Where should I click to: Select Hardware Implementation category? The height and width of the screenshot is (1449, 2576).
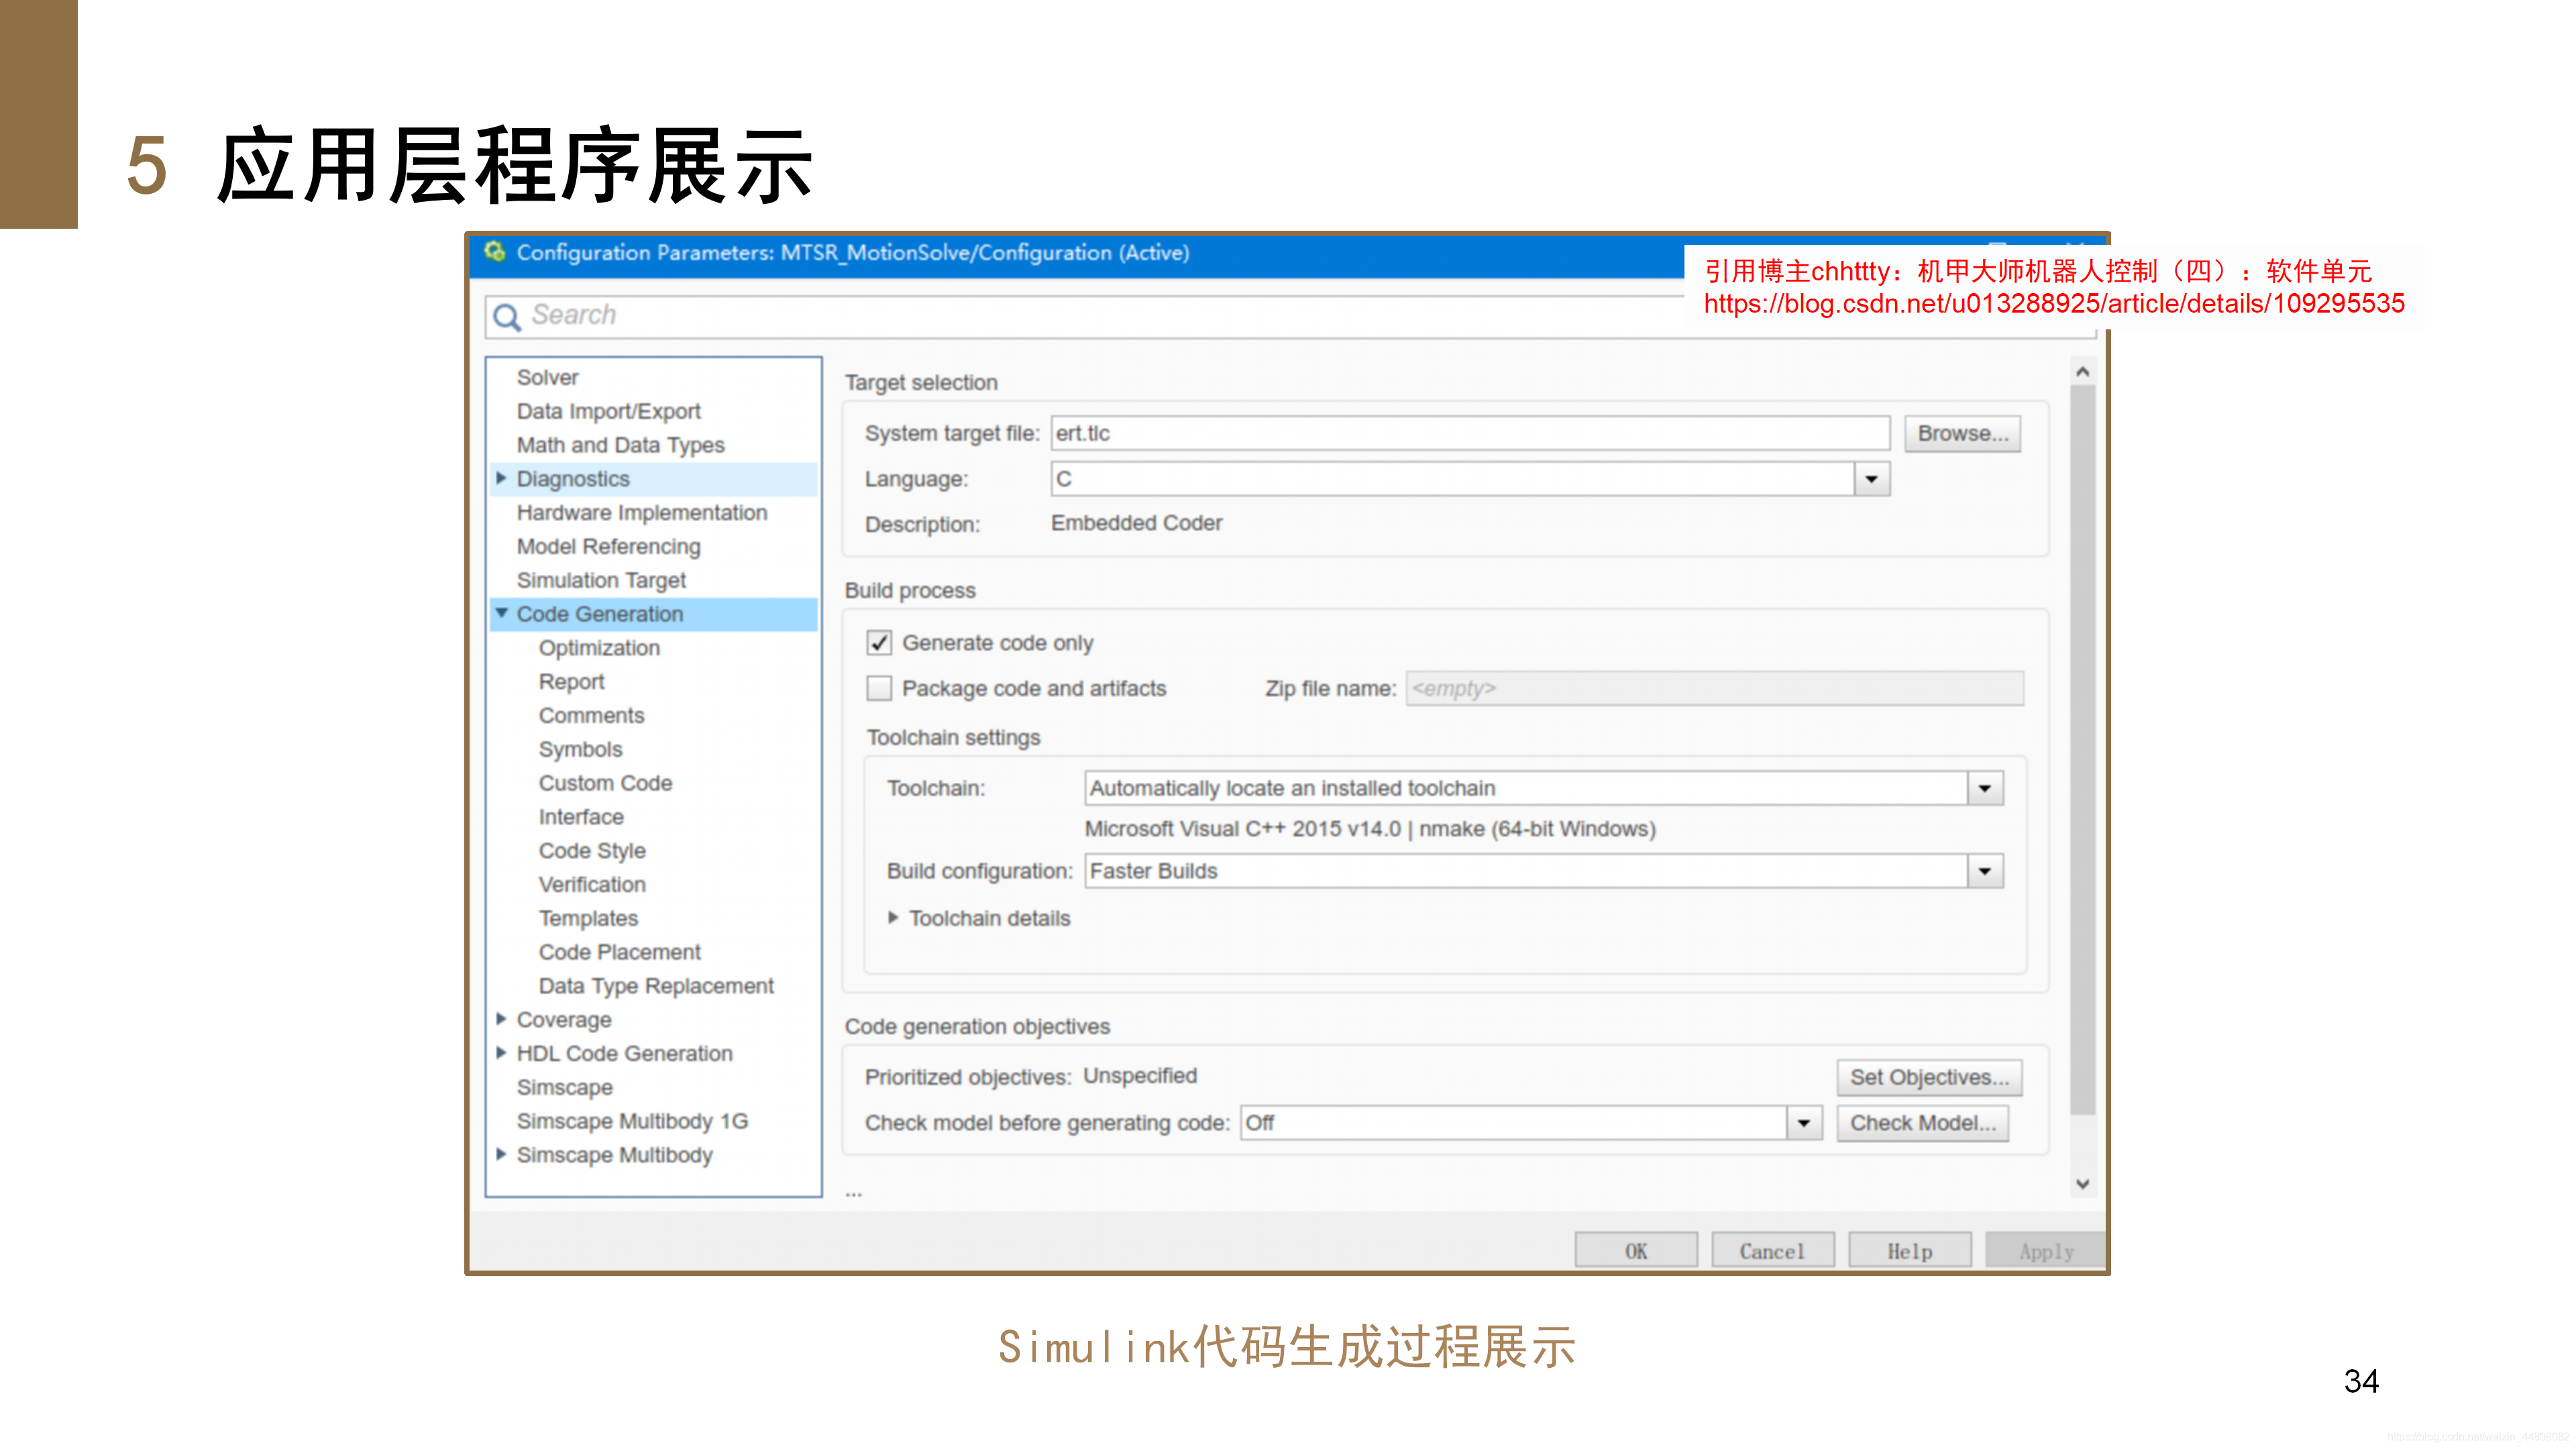642,512
